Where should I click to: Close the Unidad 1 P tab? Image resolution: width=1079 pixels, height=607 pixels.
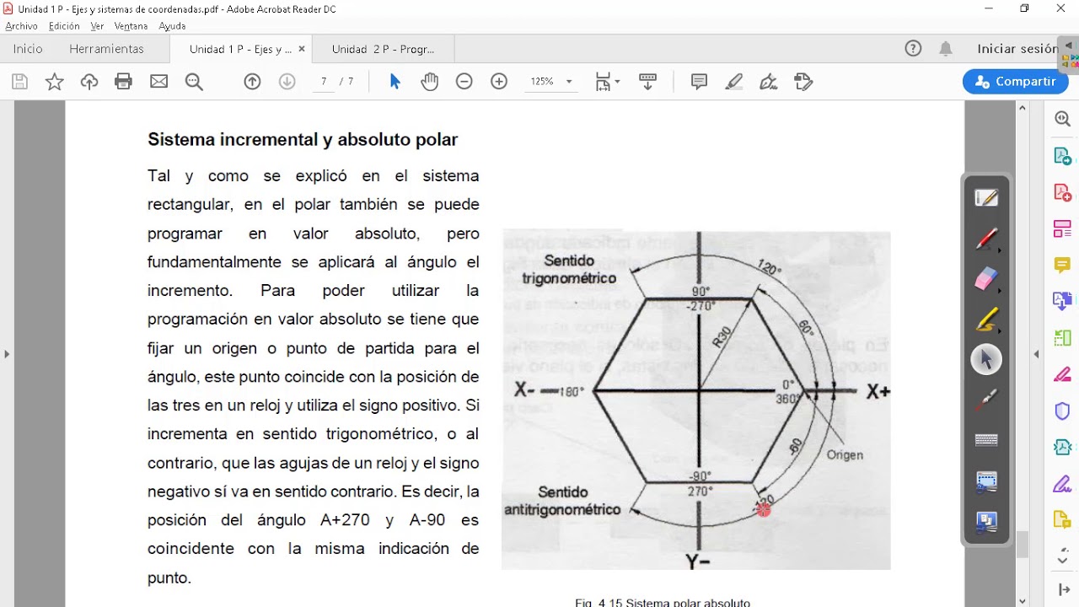tap(302, 49)
